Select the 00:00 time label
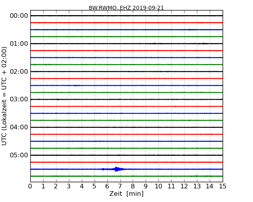 point(19,16)
